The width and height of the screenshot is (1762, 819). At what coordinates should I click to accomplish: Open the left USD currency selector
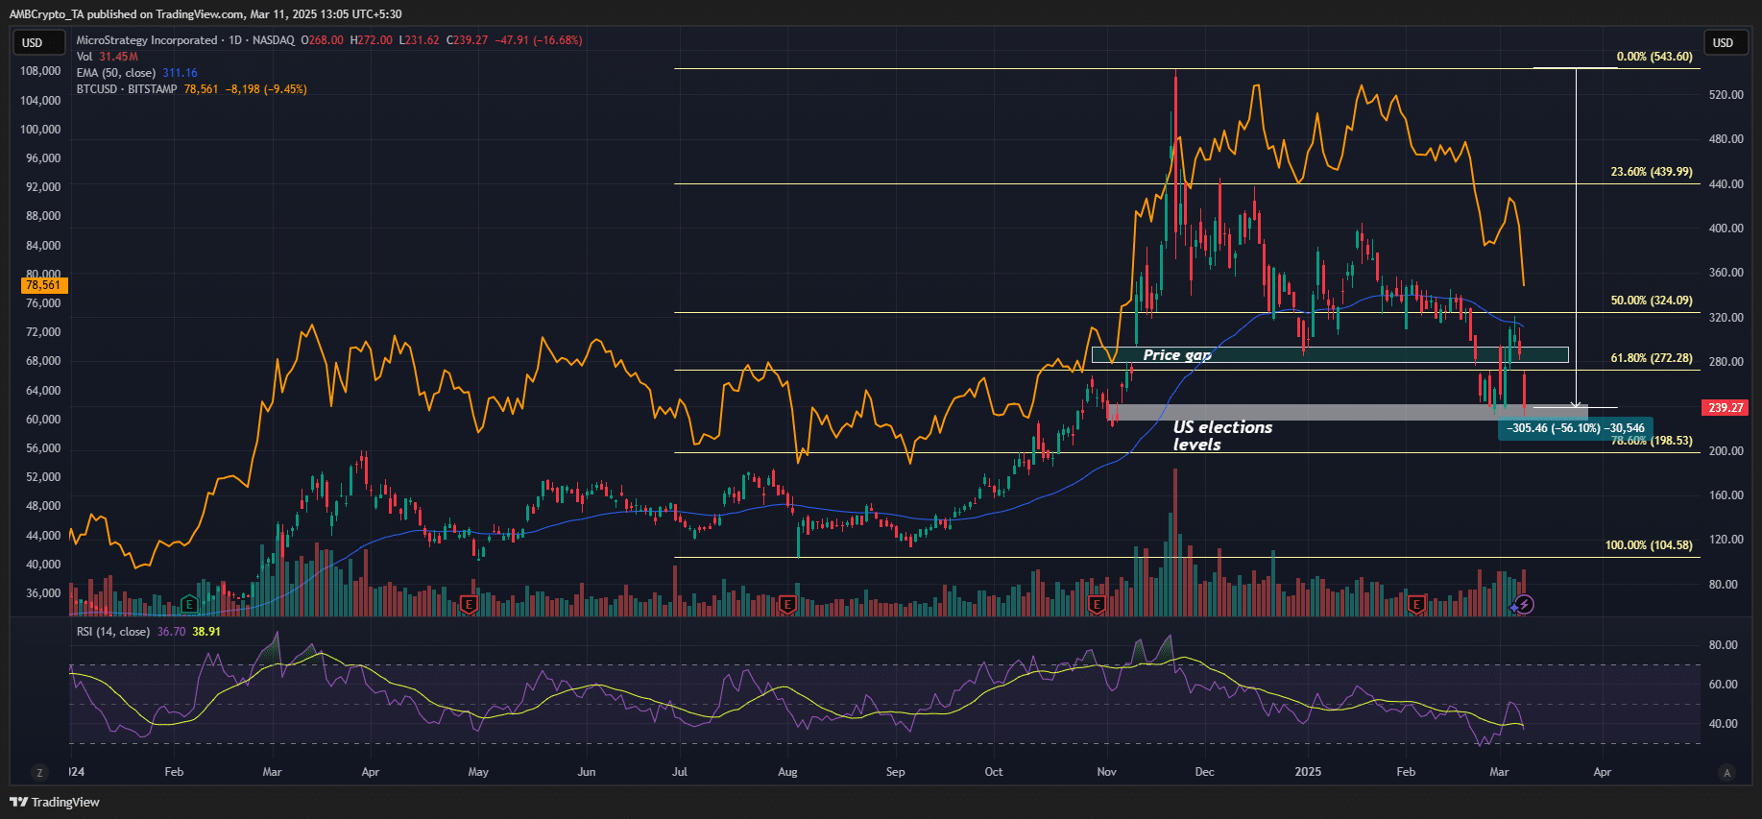tap(39, 42)
